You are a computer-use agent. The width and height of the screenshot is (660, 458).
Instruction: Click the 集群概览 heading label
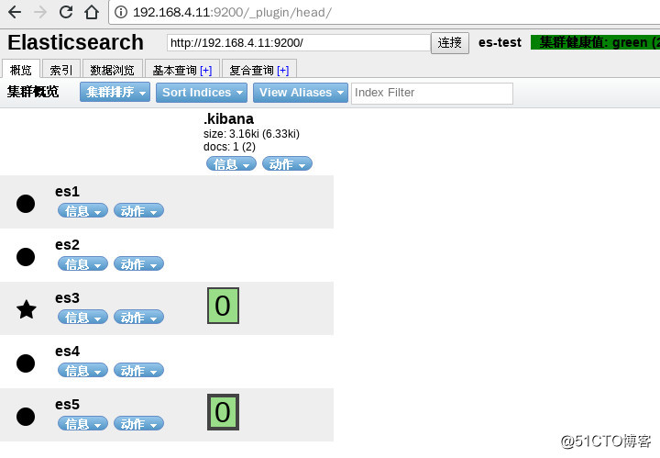point(33,92)
